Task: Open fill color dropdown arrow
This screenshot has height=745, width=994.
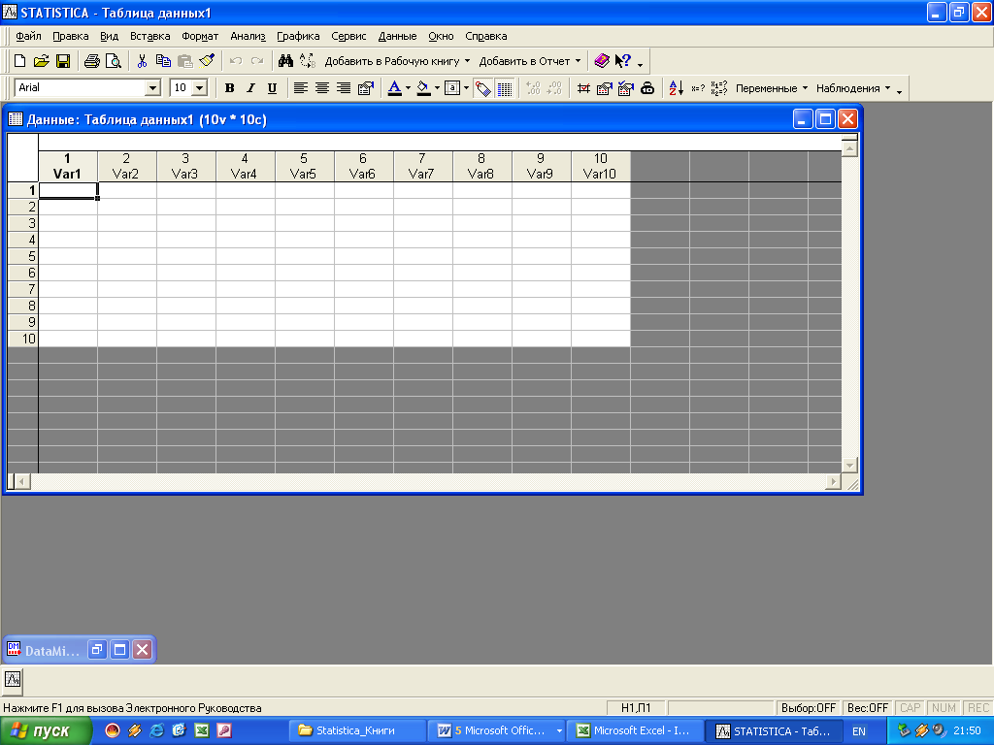Action: click(x=437, y=88)
